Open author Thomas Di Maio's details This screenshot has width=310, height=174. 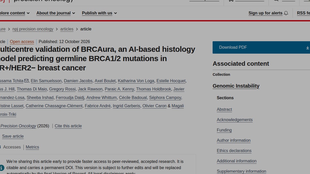(32, 89)
